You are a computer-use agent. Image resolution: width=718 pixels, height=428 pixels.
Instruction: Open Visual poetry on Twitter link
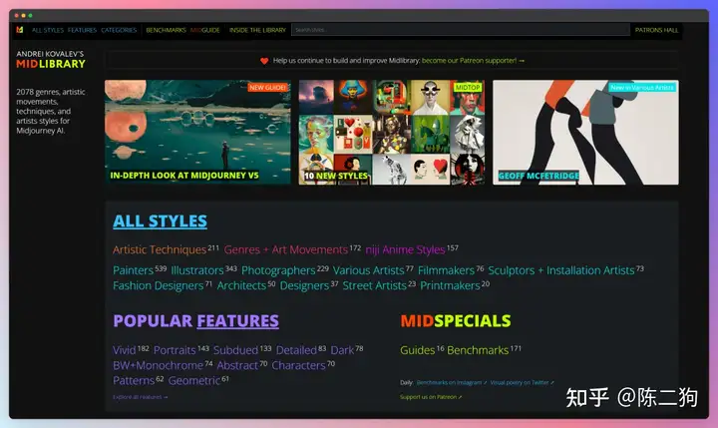[522, 383]
